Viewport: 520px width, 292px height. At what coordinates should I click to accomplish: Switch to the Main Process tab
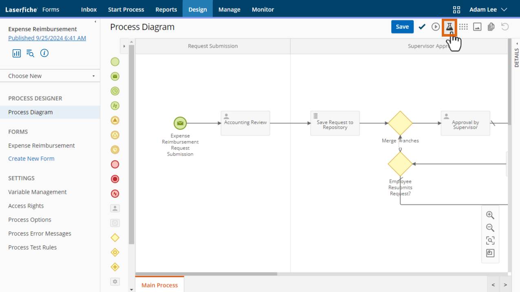(160, 285)
